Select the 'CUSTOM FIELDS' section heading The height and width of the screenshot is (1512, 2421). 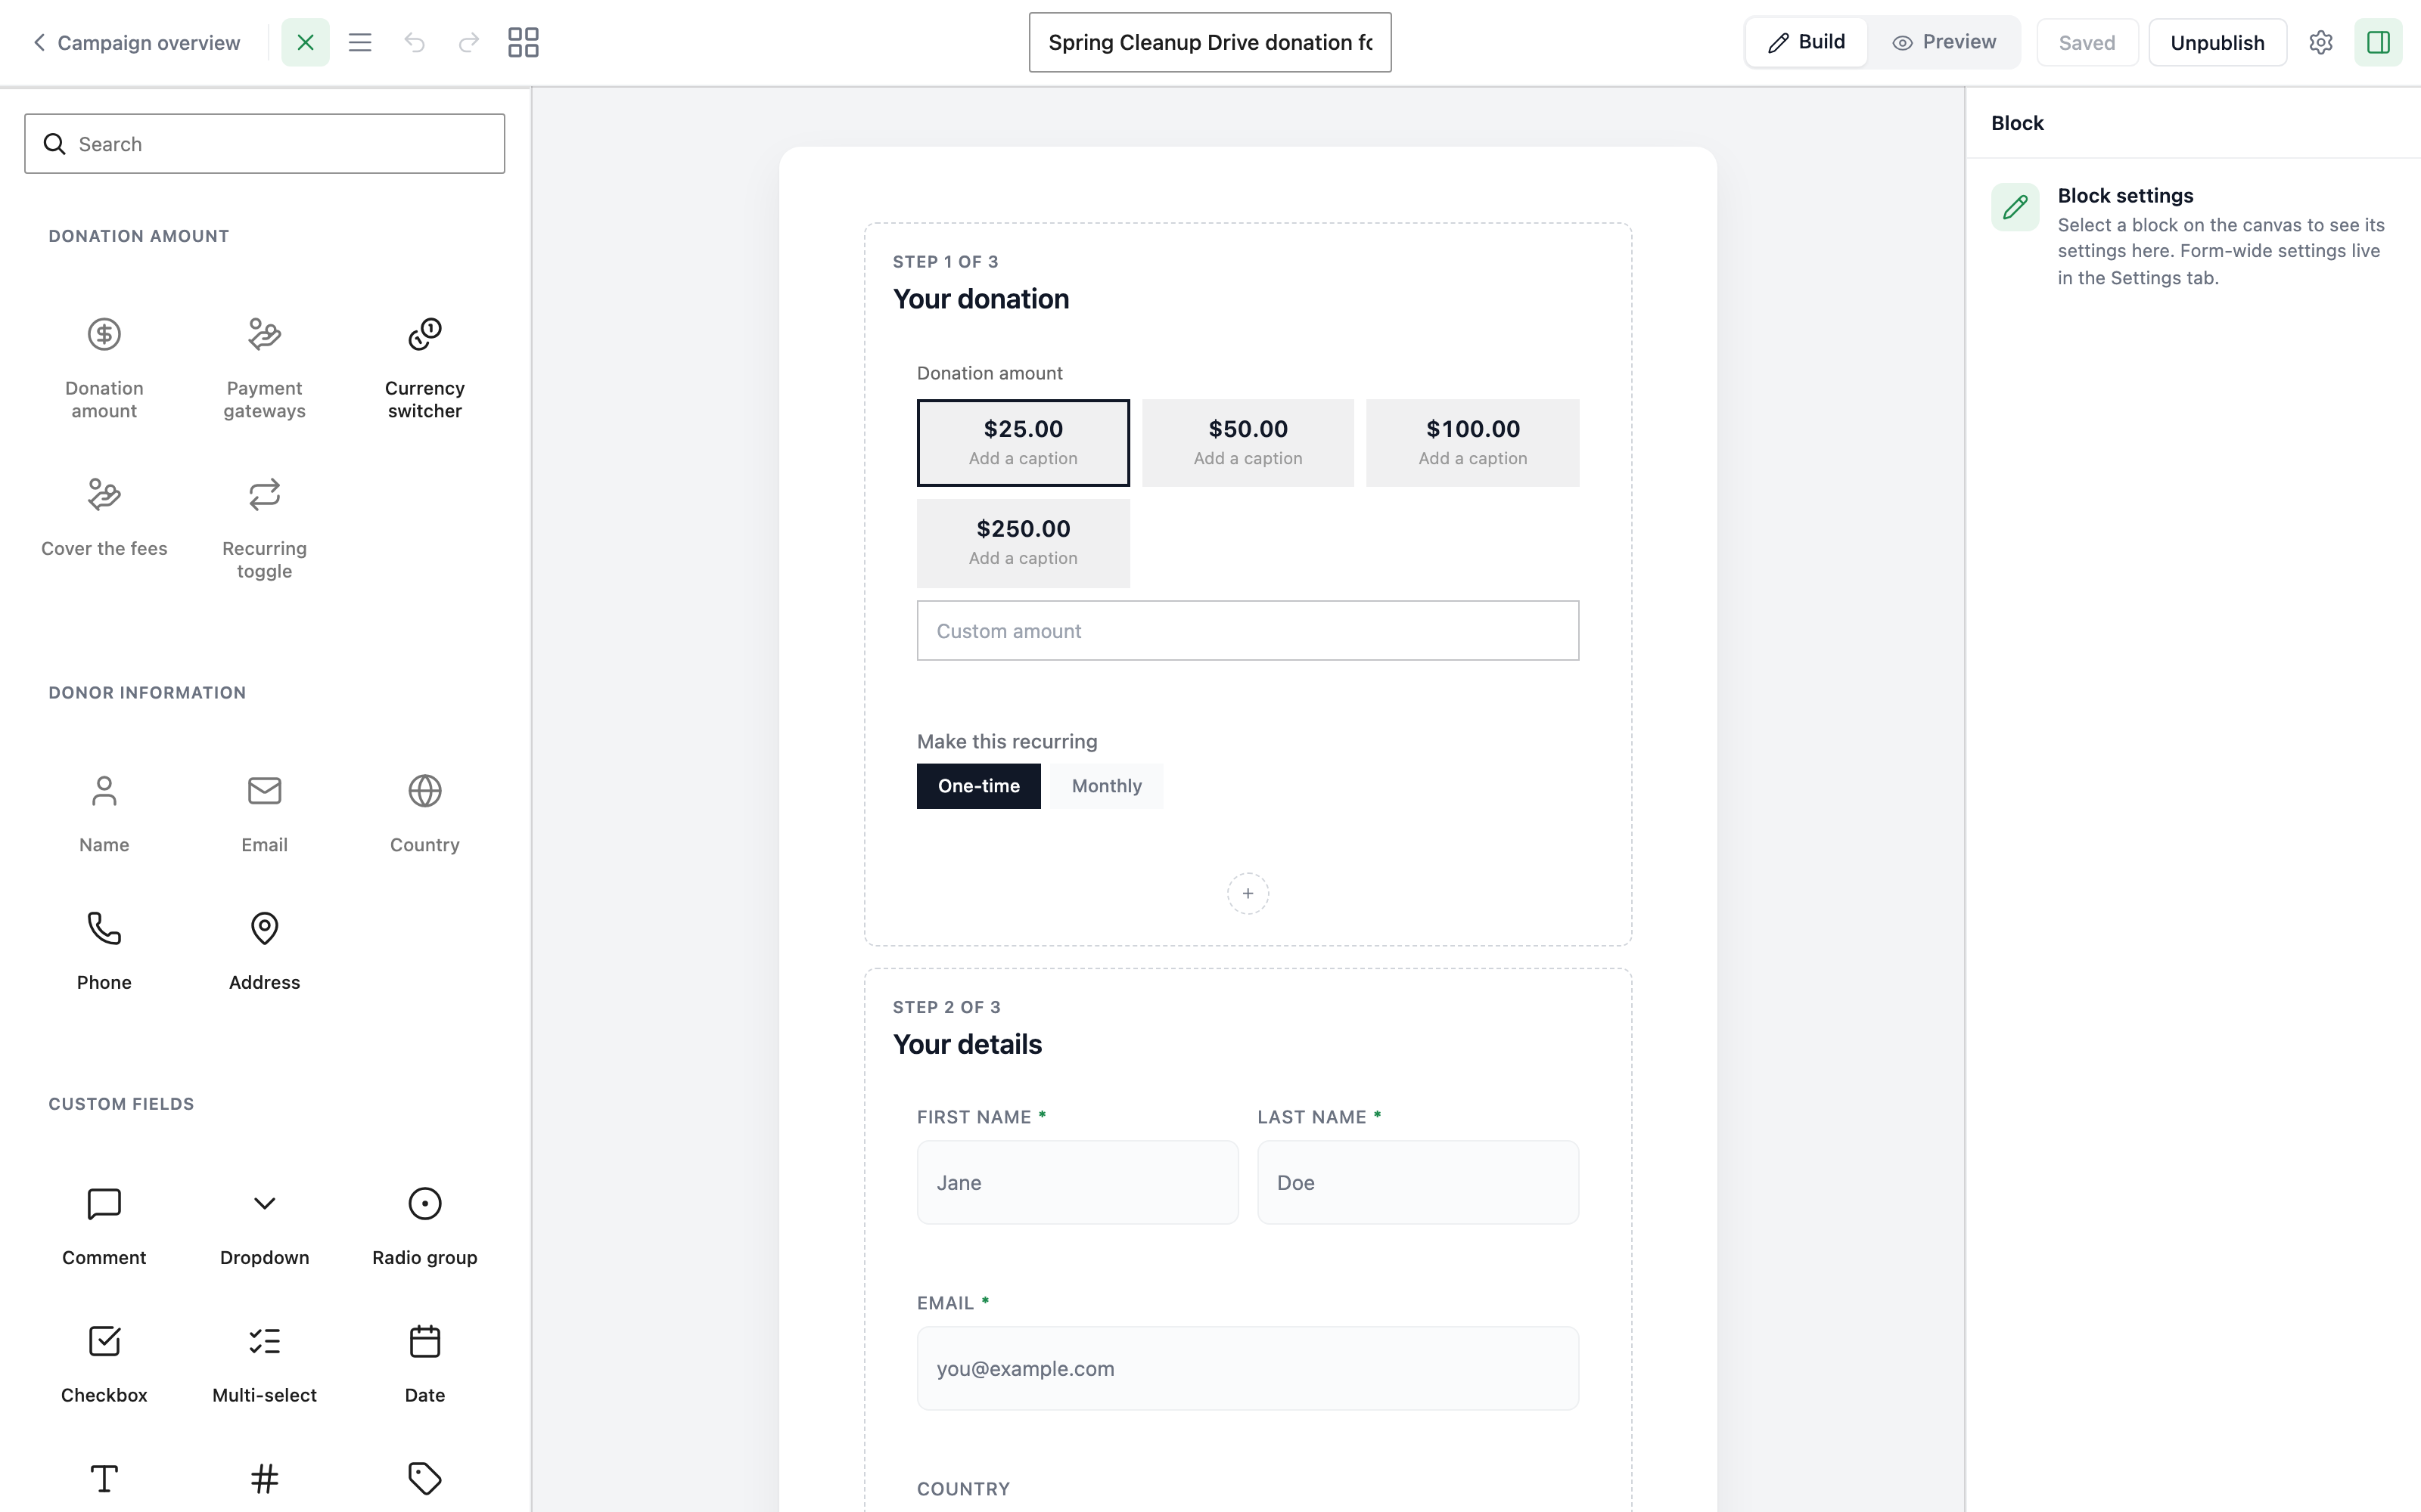point(121,1104)
